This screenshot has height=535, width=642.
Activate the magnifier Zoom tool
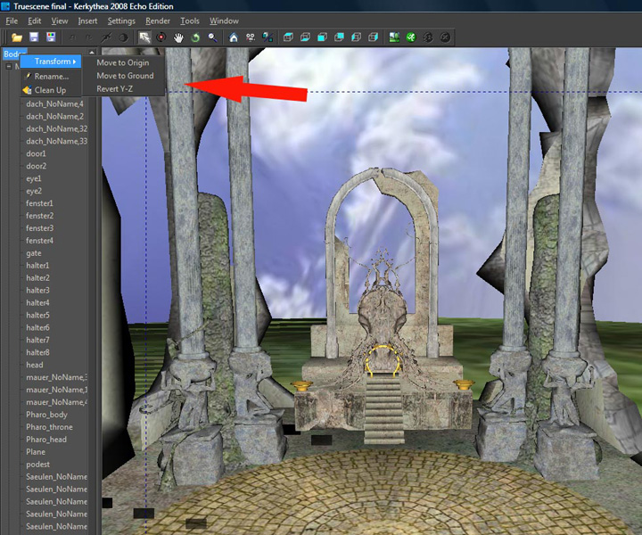[212, 37]
